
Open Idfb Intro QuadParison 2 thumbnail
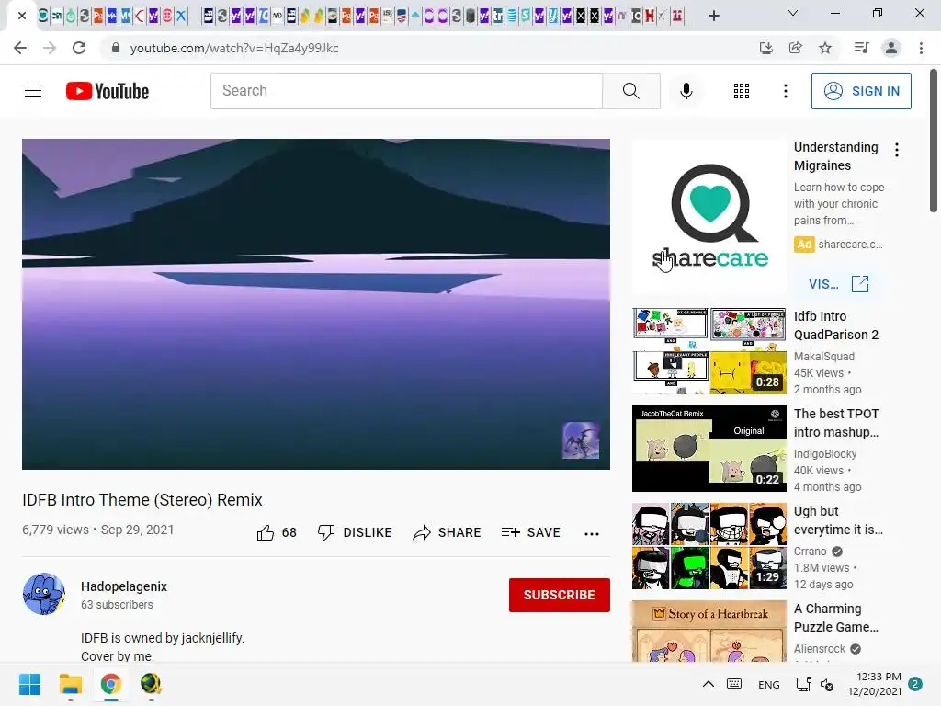[709, 351]
